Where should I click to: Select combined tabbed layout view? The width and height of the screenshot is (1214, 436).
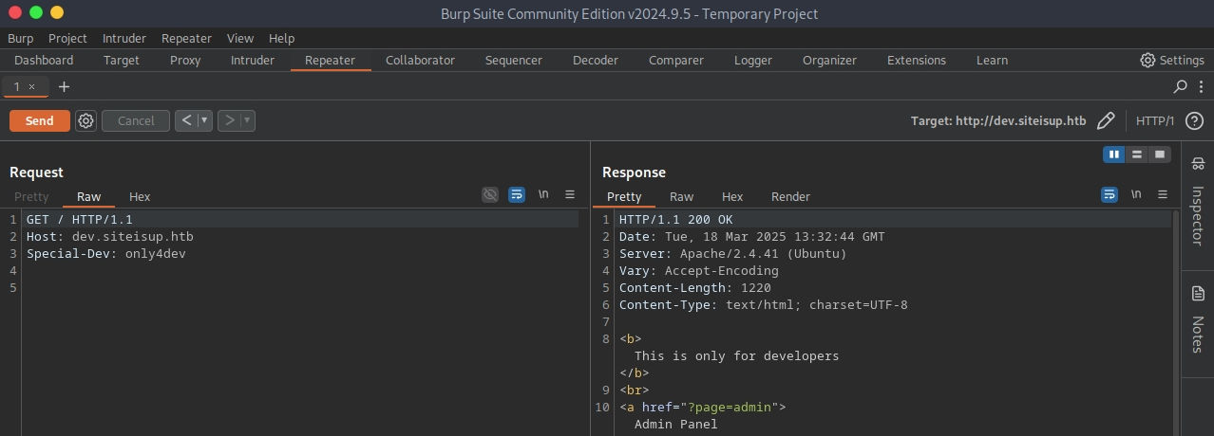[x=1160, y=154]
